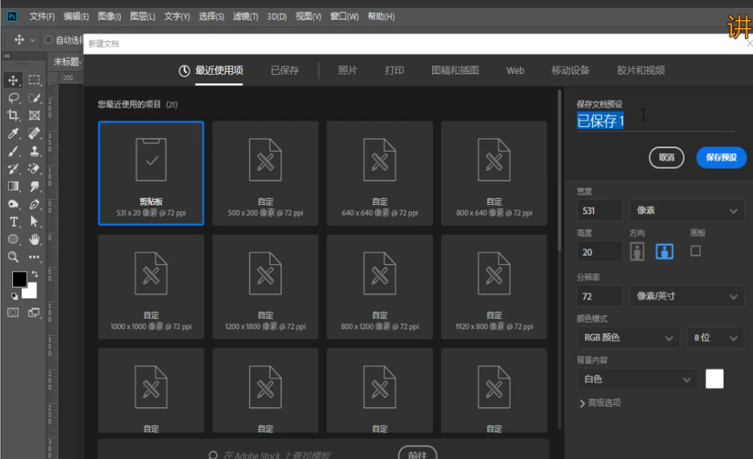Enable the 画板 artboard checkbox

695,251
